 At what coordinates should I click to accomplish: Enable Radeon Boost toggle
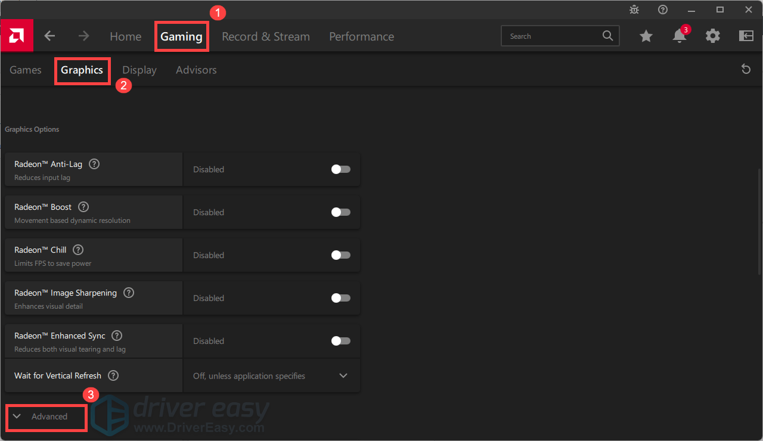point(341,212)
